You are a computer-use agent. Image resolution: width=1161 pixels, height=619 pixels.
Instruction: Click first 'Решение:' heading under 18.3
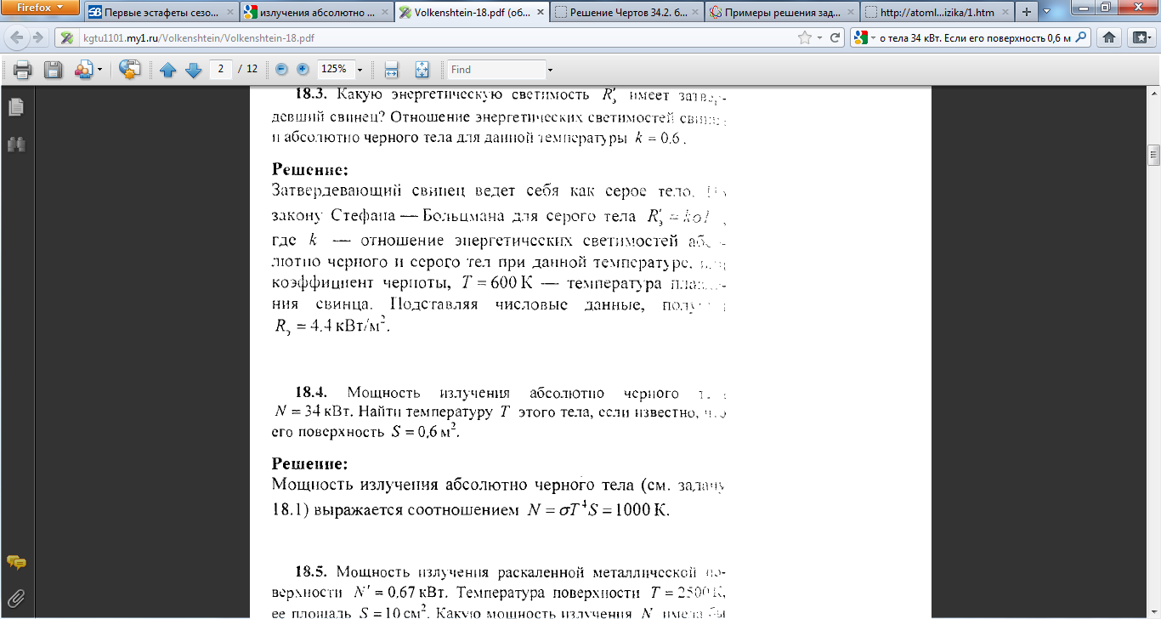tap(309, 168)
